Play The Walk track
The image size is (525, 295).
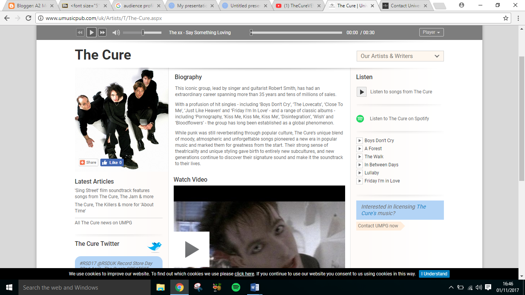tap(359, 157)
